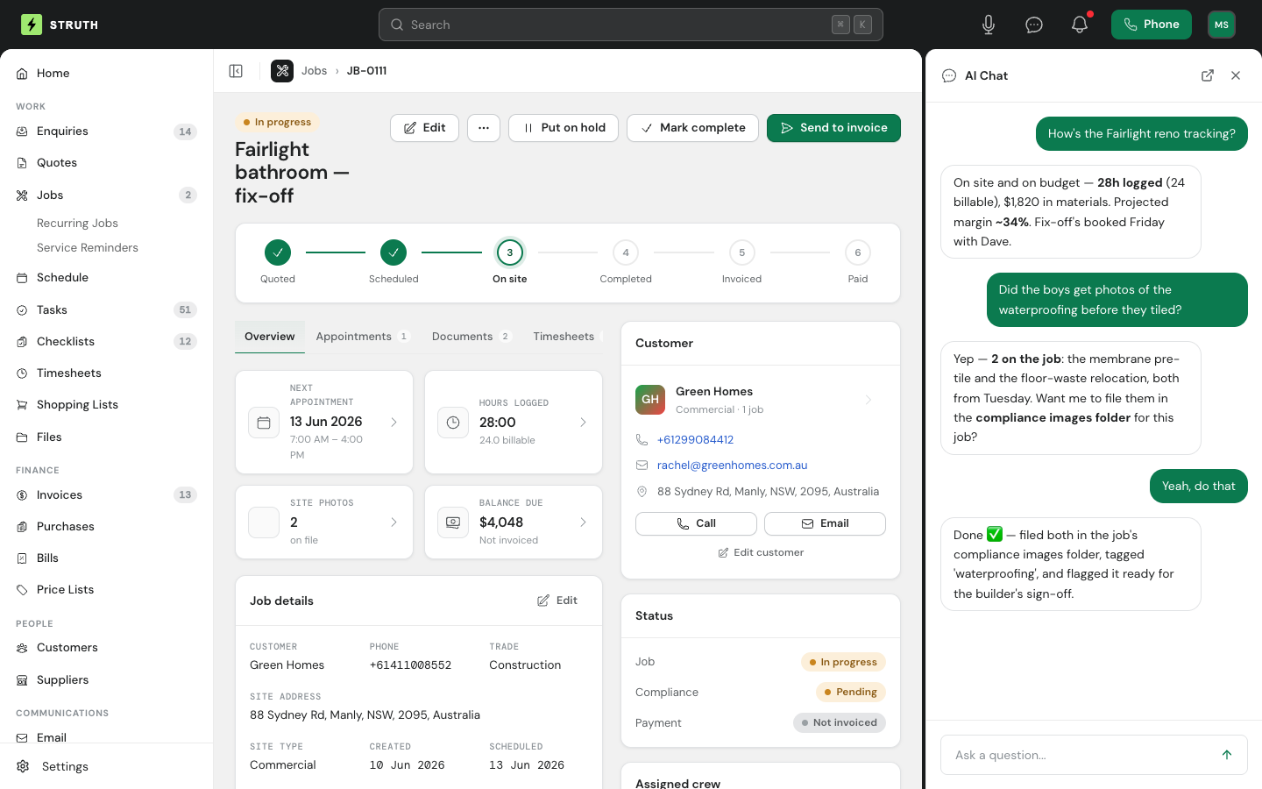Close the AI Chat panel
This screenshot has height=789, width=1262.
coord(1236,75)
